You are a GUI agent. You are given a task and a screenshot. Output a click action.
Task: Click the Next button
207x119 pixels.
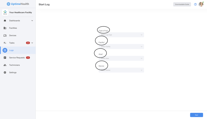196,115
